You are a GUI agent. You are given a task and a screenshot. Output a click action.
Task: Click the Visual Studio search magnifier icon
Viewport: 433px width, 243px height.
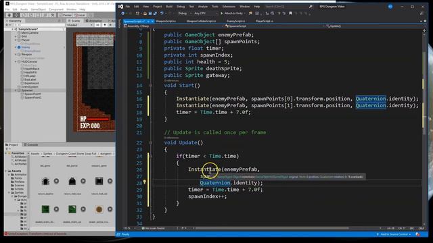311,6
